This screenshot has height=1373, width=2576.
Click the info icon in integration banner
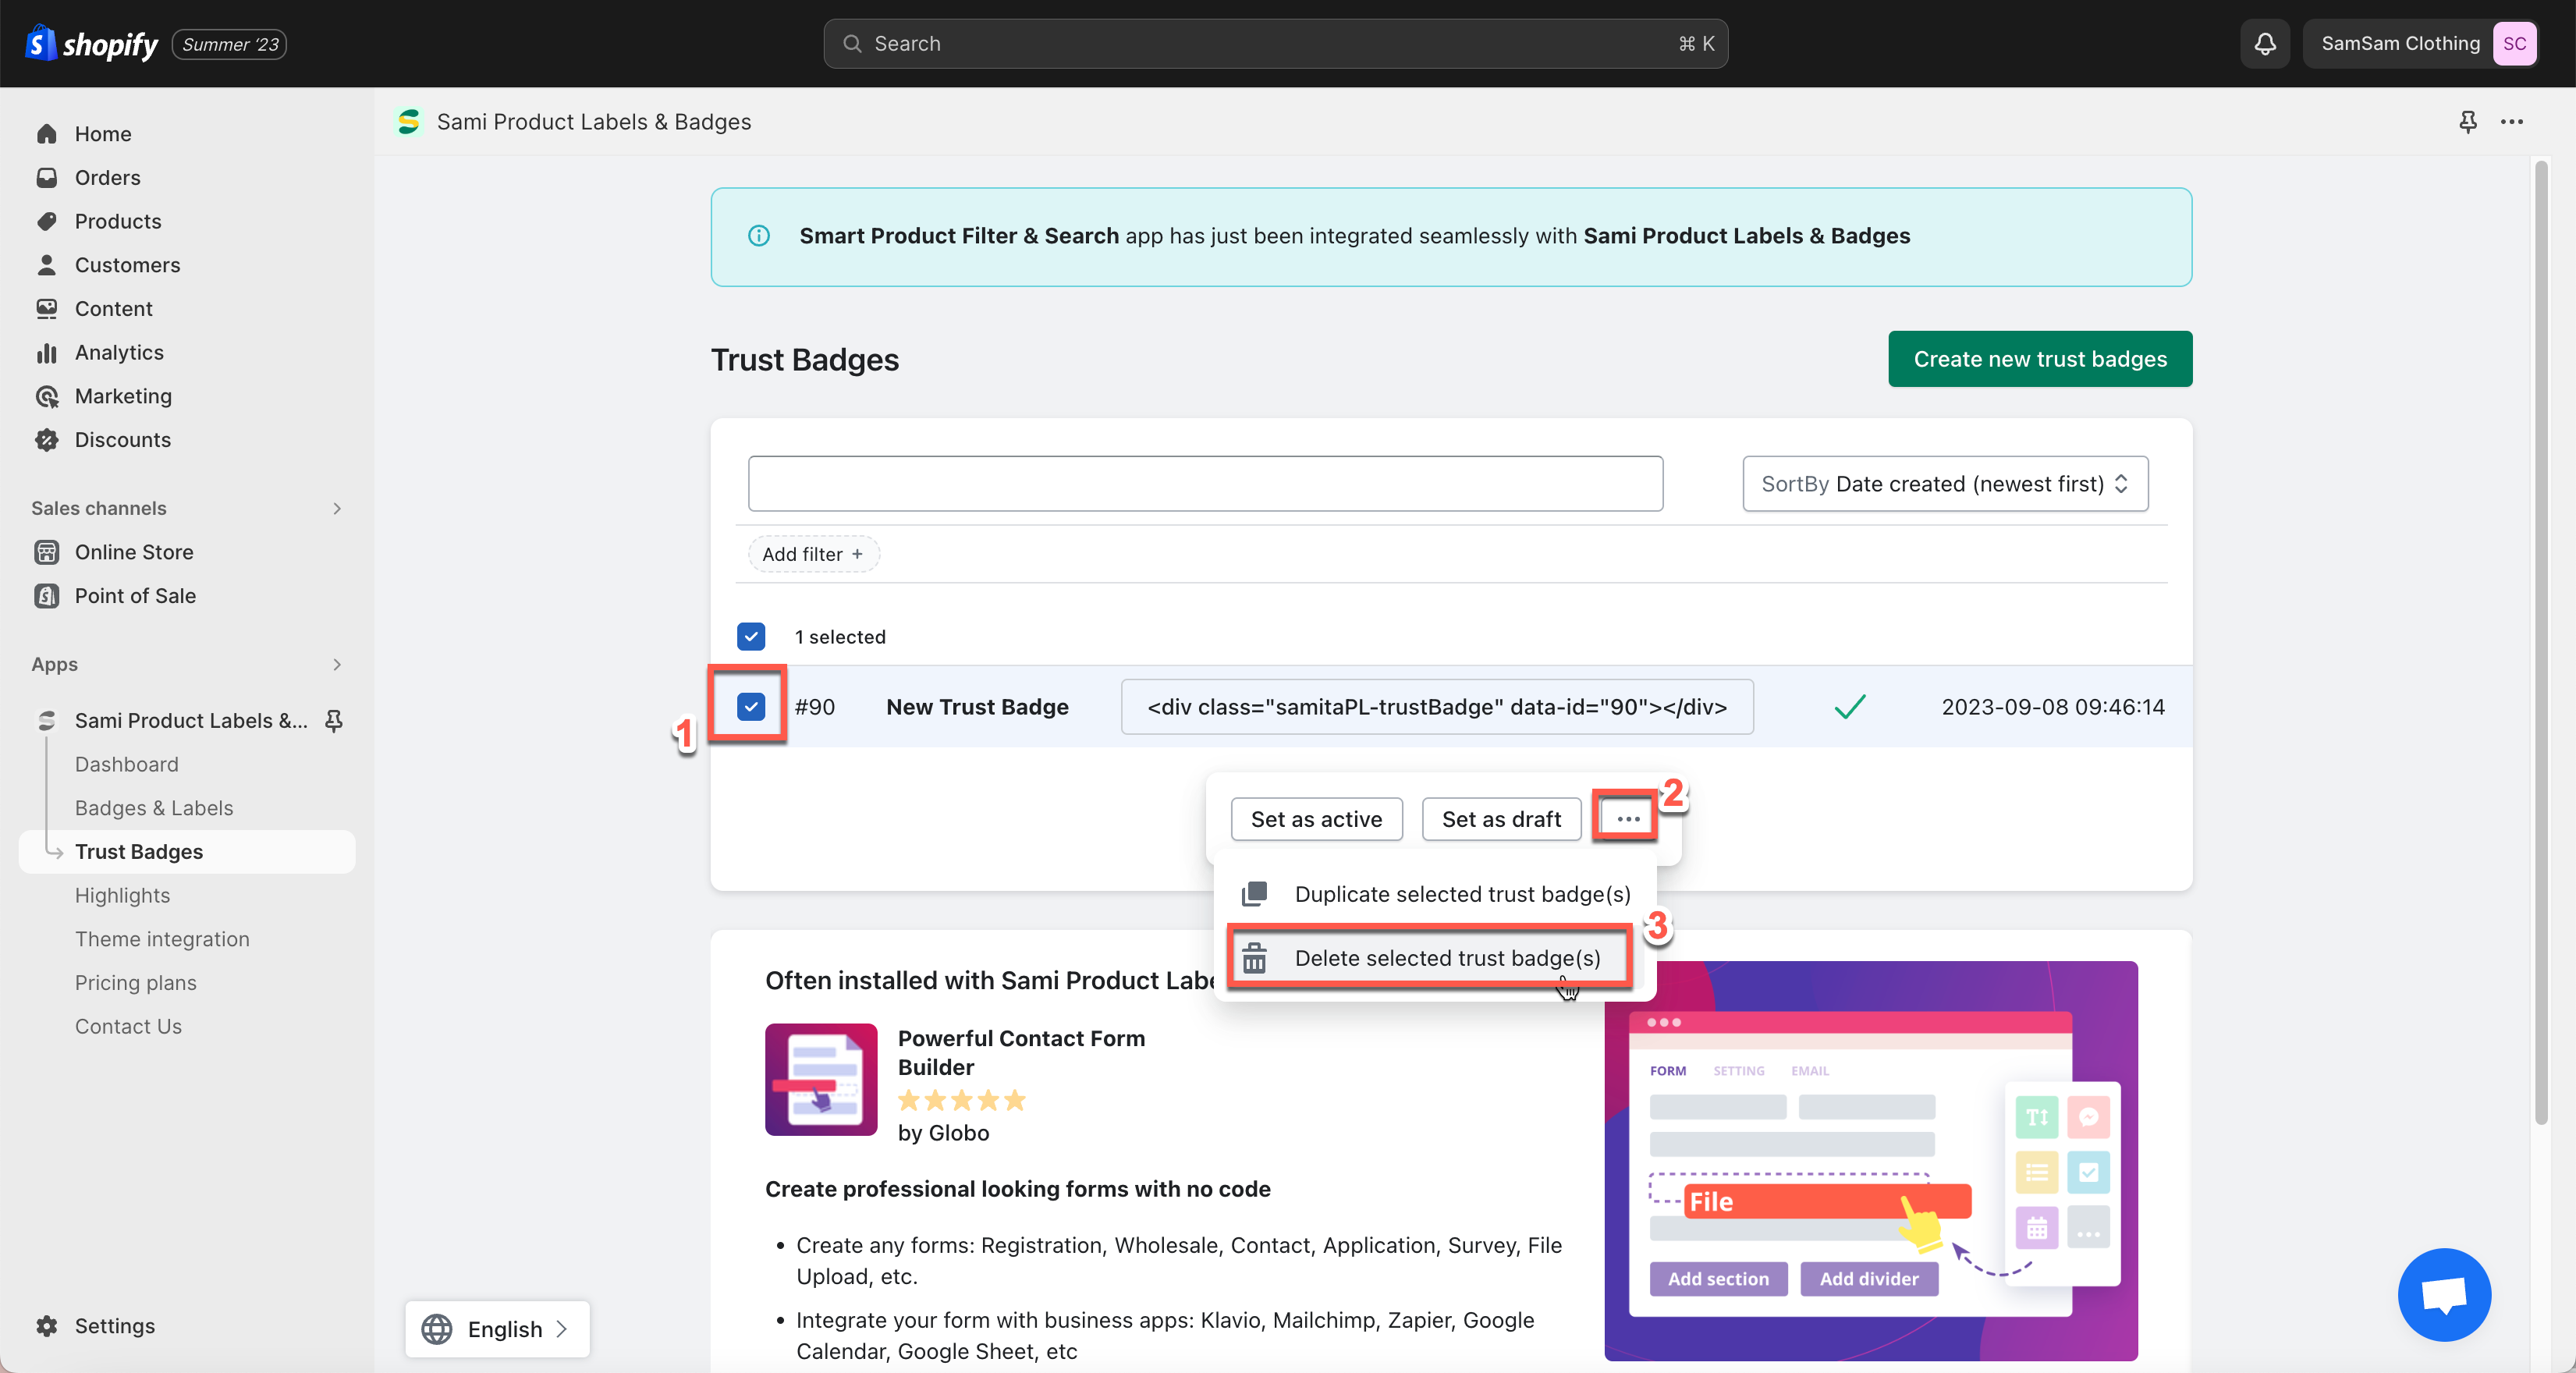759,236
